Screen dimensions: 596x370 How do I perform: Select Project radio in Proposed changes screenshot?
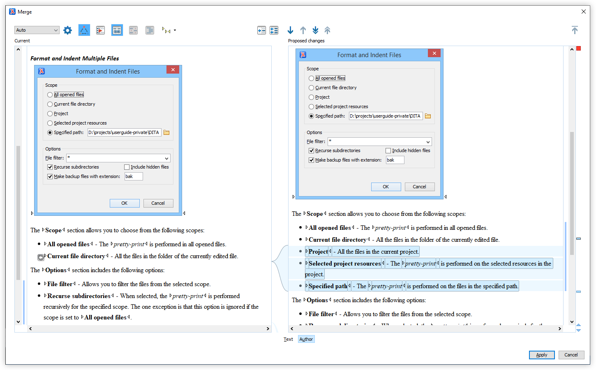click(x=311, y=97)
